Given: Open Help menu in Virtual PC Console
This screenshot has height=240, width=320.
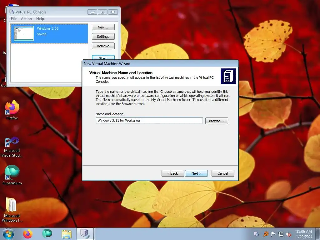Looking at the screenshot, I should [x=40, y=19].
